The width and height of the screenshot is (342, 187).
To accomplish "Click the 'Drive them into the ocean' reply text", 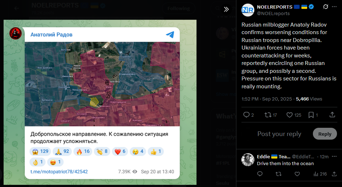I will tap(285, 163).
